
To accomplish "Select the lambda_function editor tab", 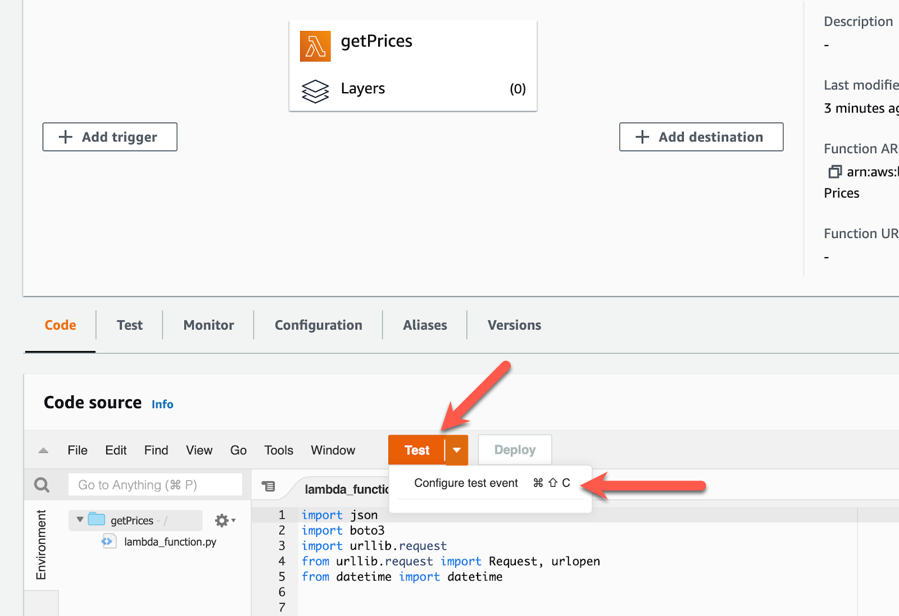I will click(x=346, y=489).
